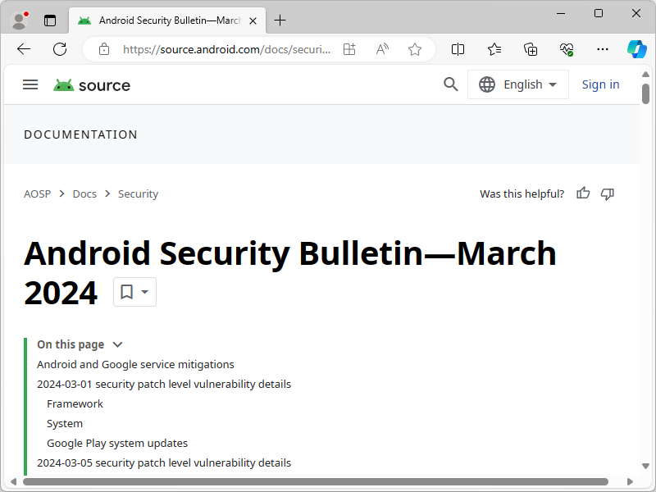Image resolution: width=656 pixels, height=492 pixels.
Task: Open the 'Framework' section link
Action: tap(75, 403)
